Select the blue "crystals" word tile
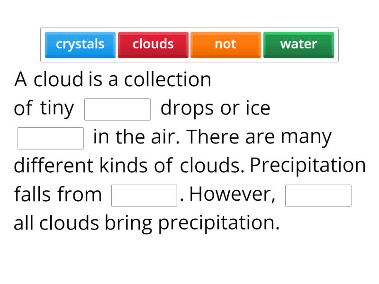The height and width of the screenshot is (284, 379). 80,44
